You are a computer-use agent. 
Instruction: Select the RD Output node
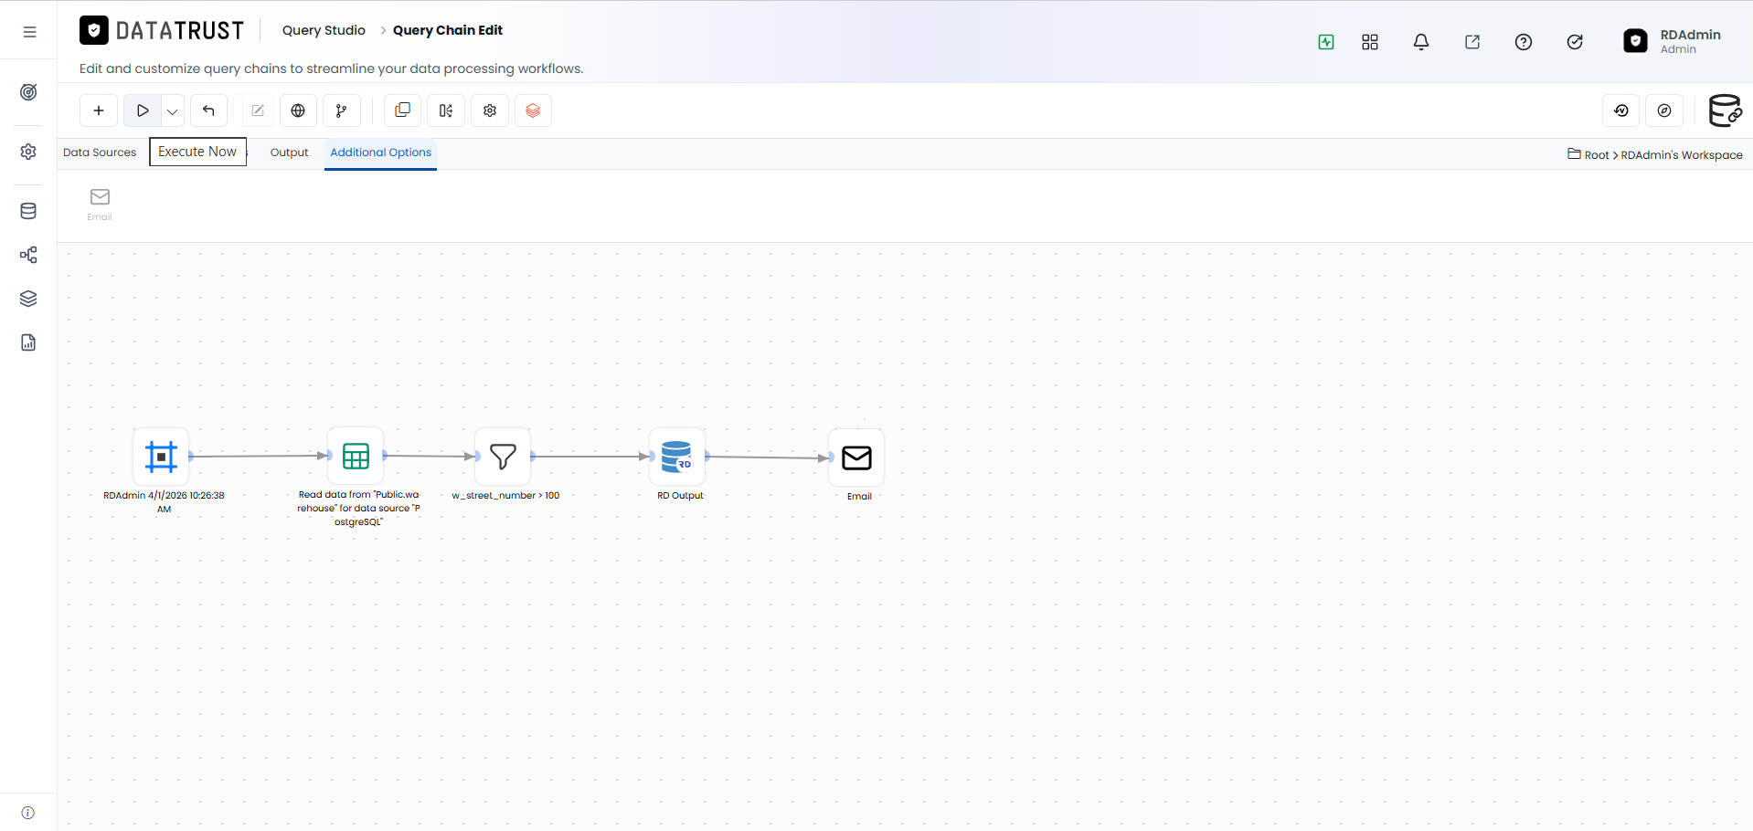click(x=677, y=456)
